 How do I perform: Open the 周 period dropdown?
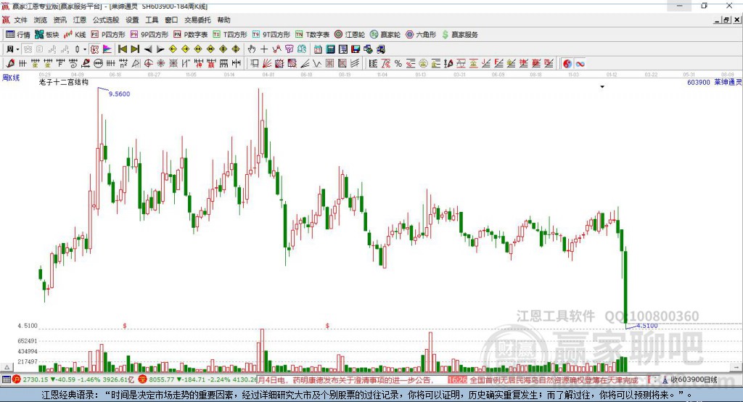click(12, 49)
